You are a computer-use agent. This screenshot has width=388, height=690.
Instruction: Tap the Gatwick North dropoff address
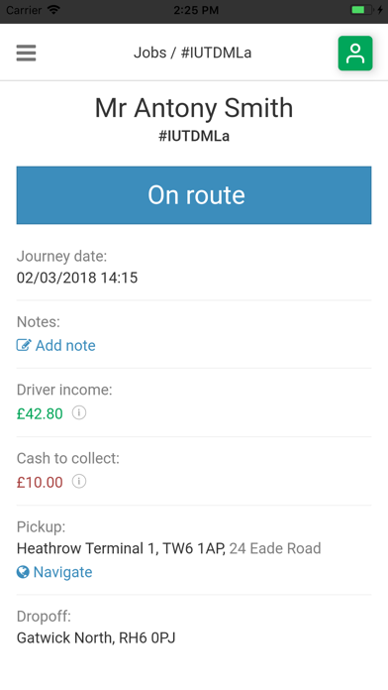[96, 637]
